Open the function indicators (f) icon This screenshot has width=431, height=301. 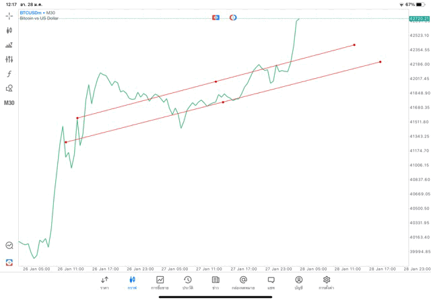[9, 74]
